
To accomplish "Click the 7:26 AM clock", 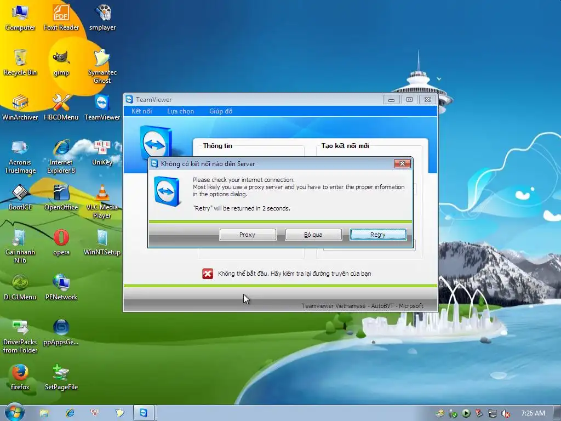I will (533, 413).
